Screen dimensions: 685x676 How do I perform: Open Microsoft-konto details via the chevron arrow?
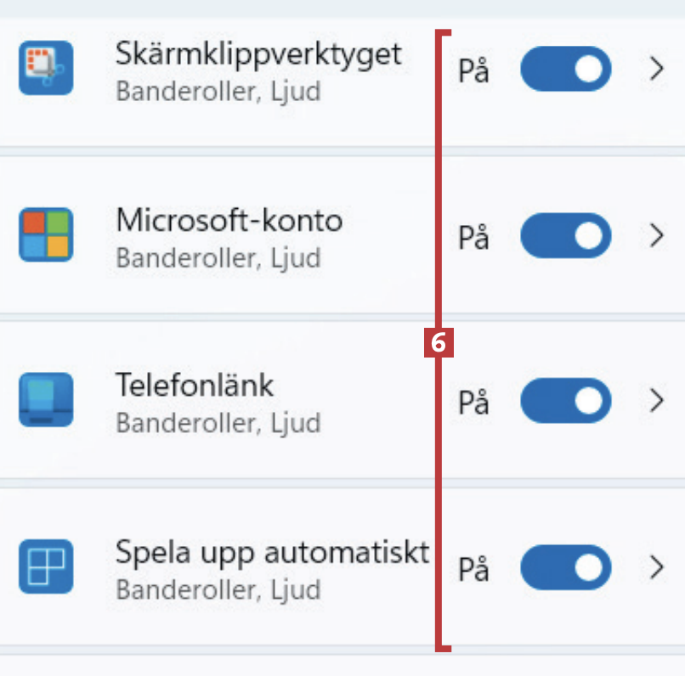[x=655, y=236]
